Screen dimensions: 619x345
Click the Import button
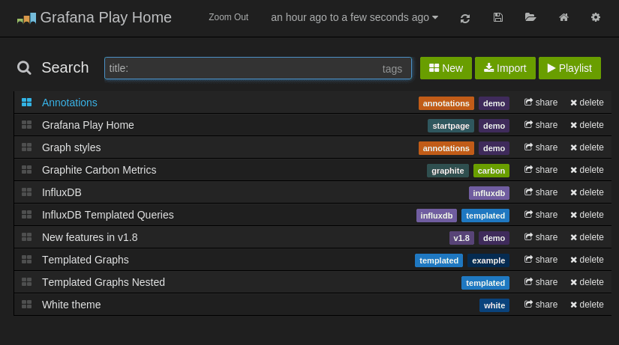coord(505,68)
